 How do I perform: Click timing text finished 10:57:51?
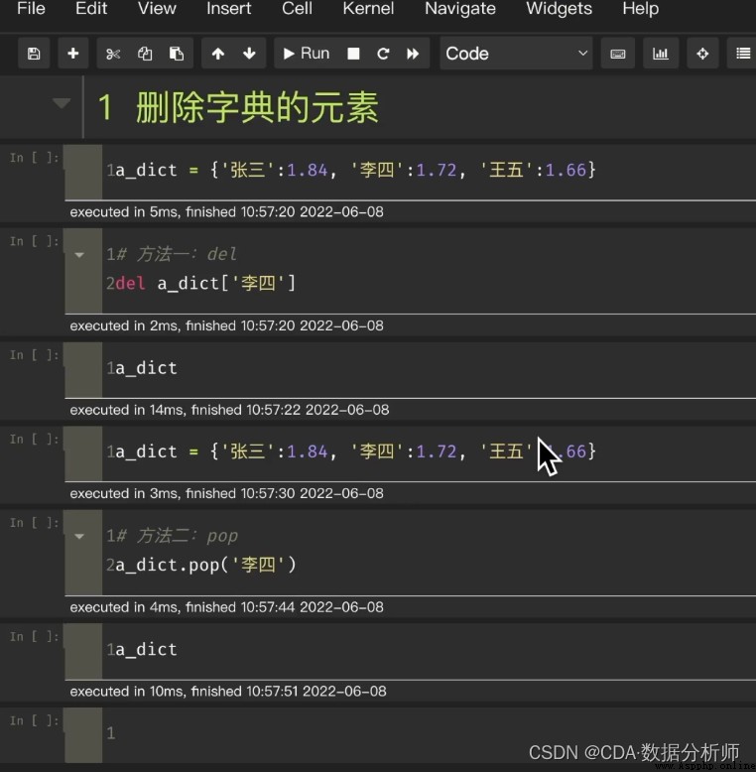point(289,692)
